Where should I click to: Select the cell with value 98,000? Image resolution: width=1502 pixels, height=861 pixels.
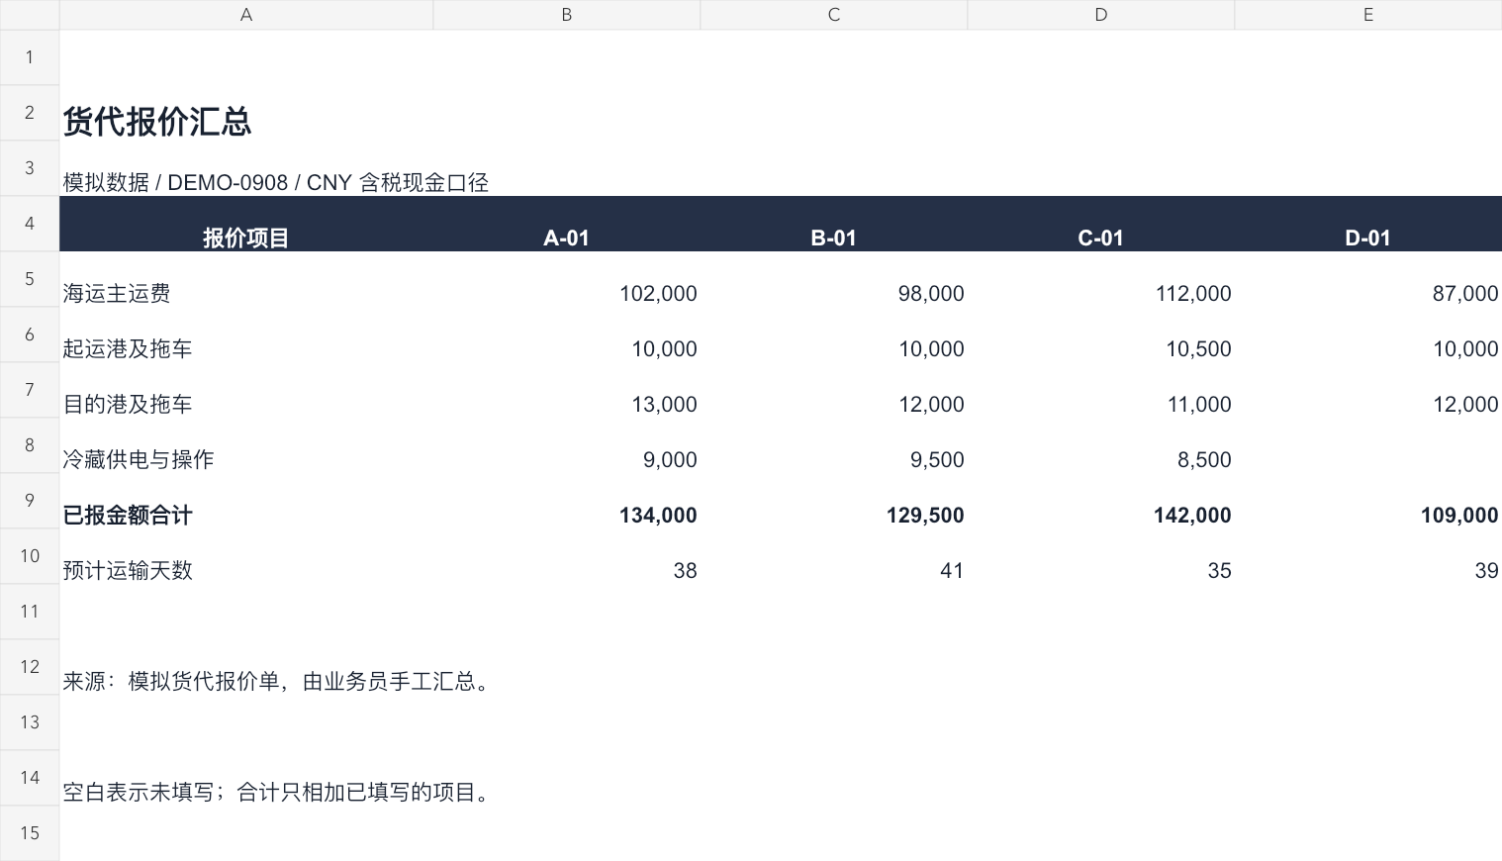pyautogui.click(x=834, y=279)
